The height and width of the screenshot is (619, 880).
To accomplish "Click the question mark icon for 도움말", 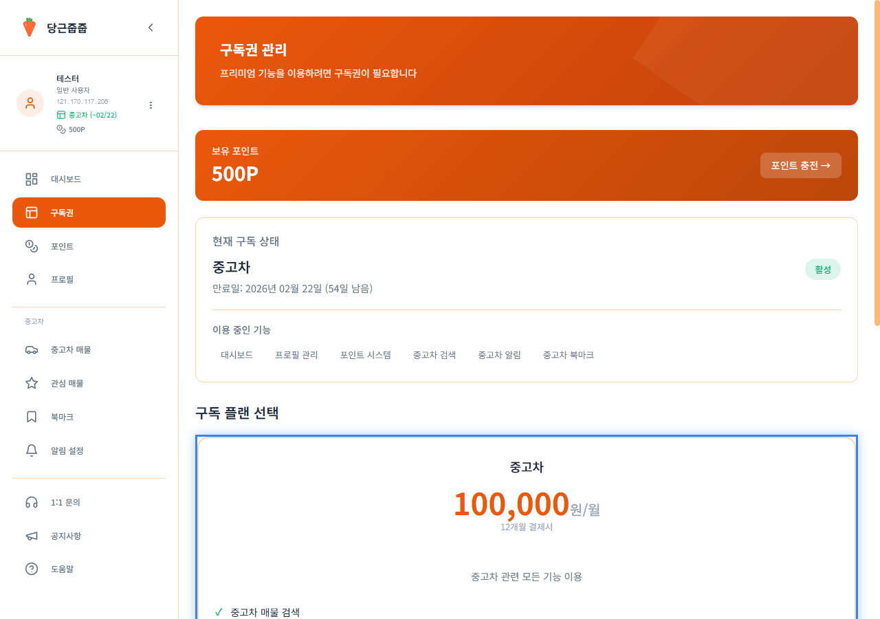I will point(31,569).
